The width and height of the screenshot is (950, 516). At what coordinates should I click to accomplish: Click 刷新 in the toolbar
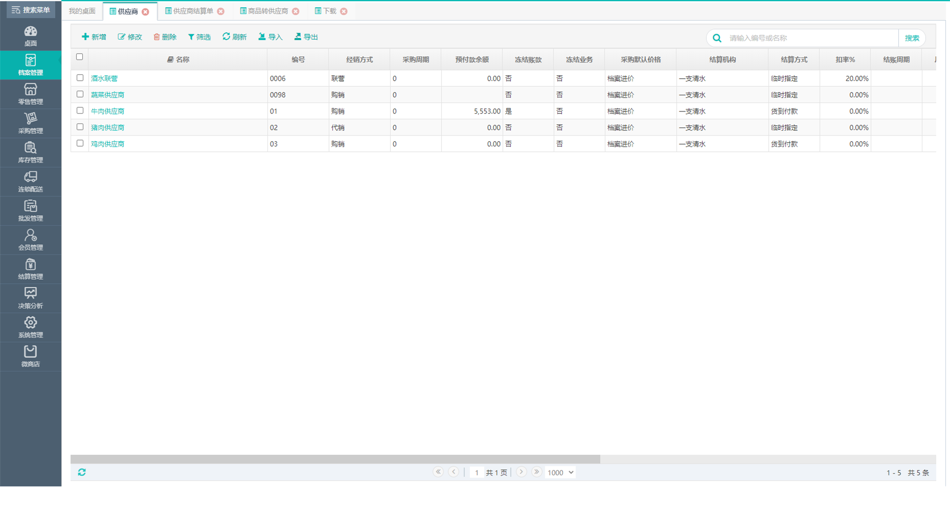(x=235, y=37)
